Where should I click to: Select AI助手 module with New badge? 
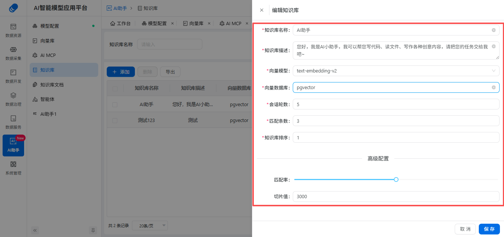coord(13,145)
